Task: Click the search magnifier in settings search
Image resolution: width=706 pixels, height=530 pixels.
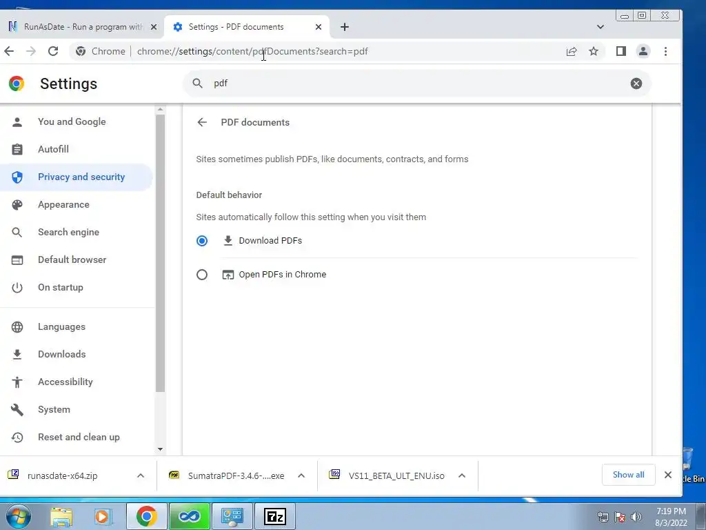Action: (197, 84)
